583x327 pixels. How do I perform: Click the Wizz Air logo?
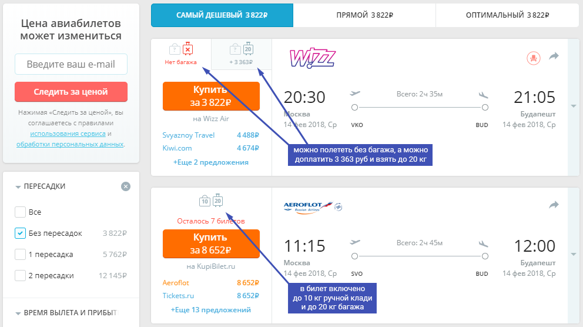point(313,58)
